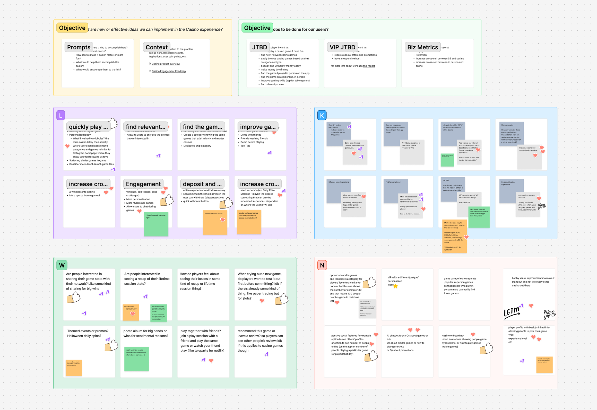Select orange sticky "More trust never hurts!"

pos(215,222)
